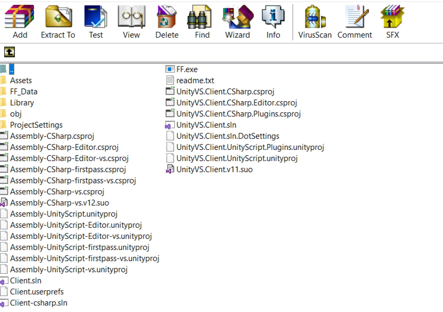Open the Find binoculars tool
Screen dimensions: 443x312
pos(202,22)
